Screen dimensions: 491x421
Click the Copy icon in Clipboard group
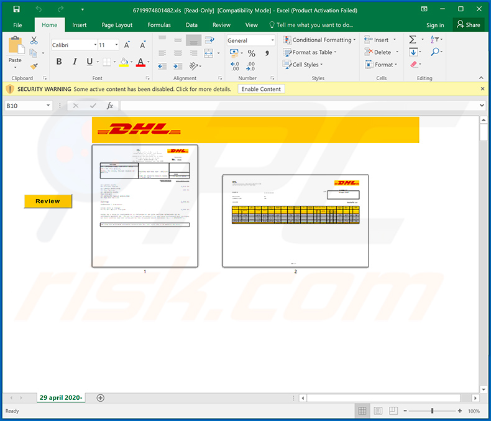[33, 53]
